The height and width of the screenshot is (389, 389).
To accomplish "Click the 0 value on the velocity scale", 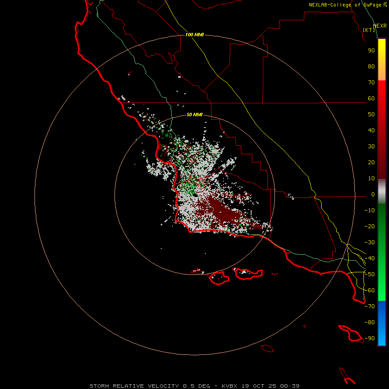I will pyautogui.click(x=373, y=194).
